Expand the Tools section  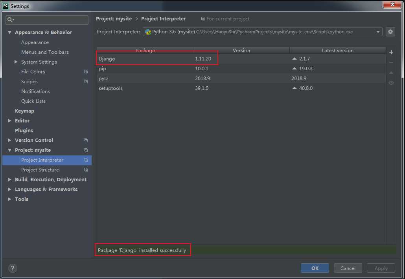[x=9, y=199]
